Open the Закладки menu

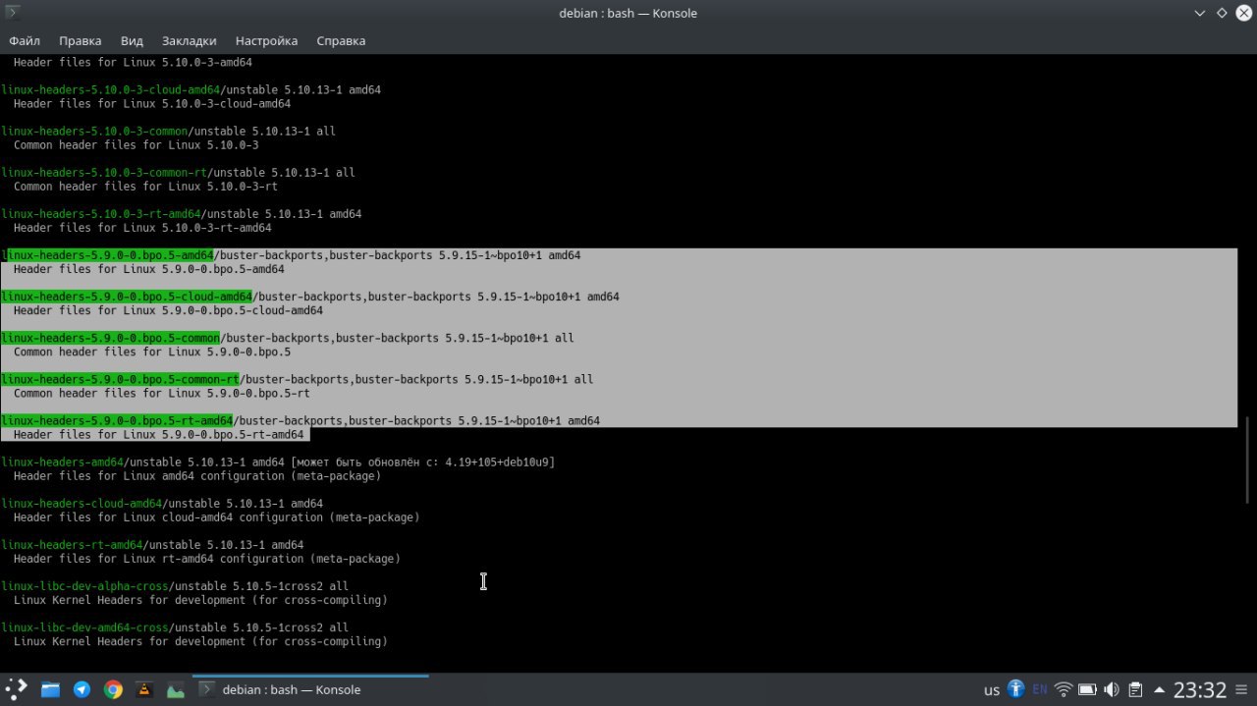tap(189, 40)
